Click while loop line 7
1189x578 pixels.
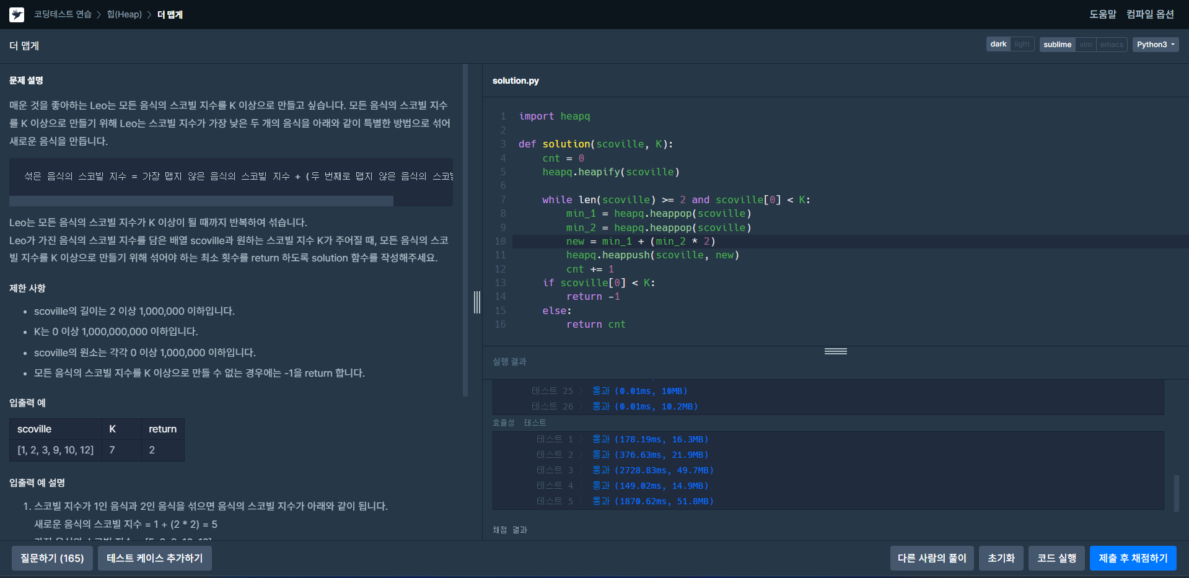coord(676,199)
